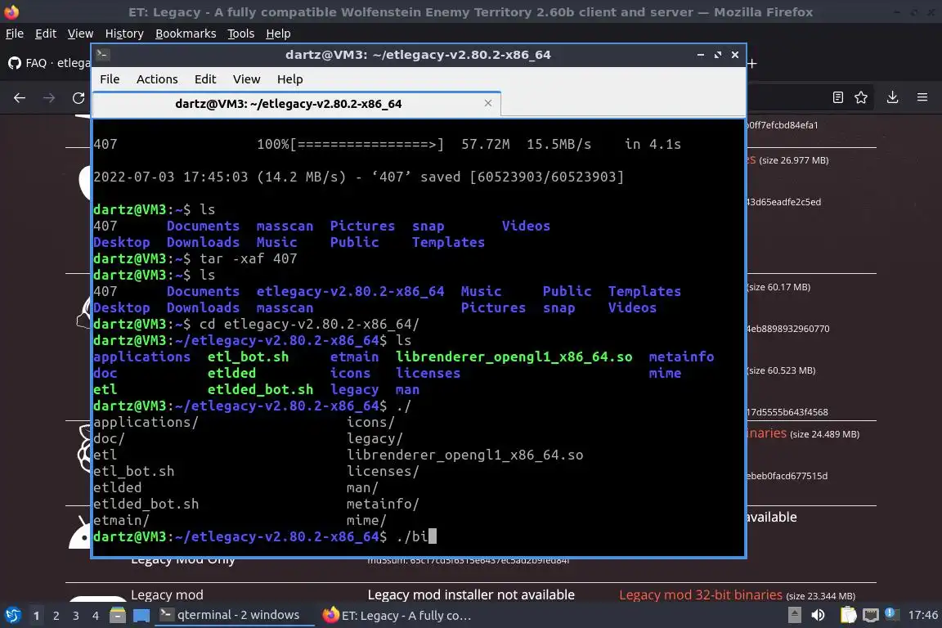Screen dimensions: 942x628
Task: Open Firefox File menu
Action: click(15, 34)
